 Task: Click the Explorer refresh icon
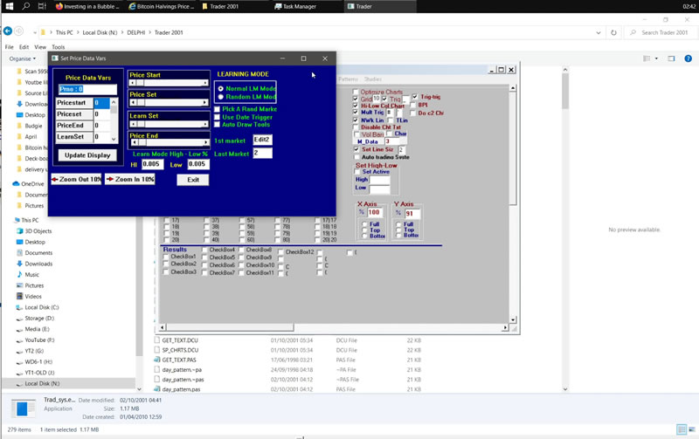tap(613, 32)
